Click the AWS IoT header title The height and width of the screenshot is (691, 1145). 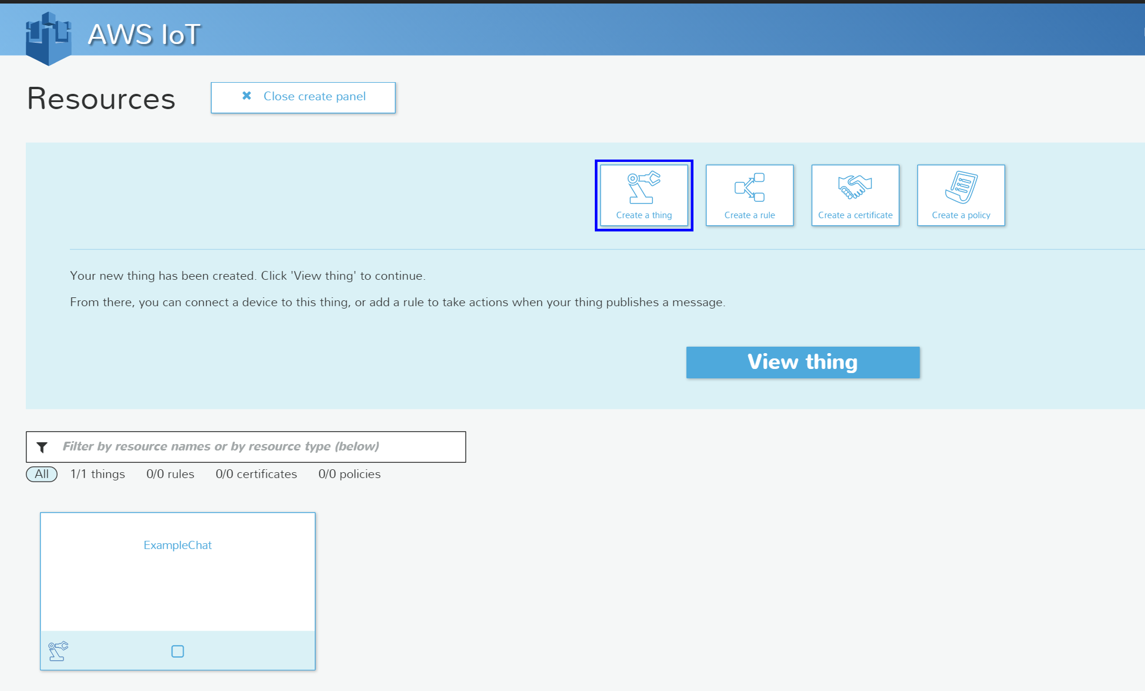pos(144,35)
